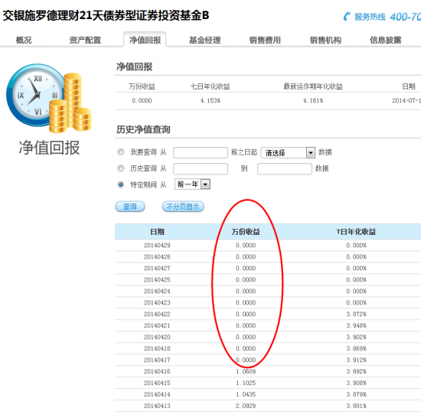Click the 不分页显示 button
The height and width of the screenshot is (414, 421).
click(183, 207)
